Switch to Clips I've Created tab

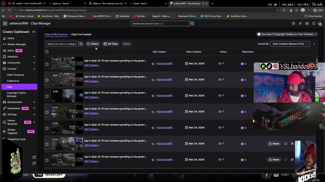pyautogui.click(x=81, y=34)
